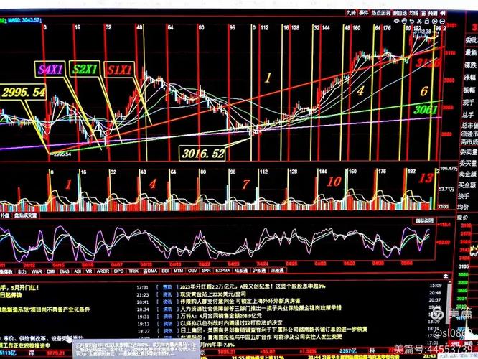The height and width of the screenshot is (359, 478).
Task: Switch to the SAR indicator tab
Action: [206, 271]
